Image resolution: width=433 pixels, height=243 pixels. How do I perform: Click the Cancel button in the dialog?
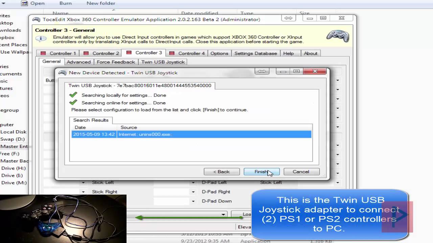[x=301, y=171]
